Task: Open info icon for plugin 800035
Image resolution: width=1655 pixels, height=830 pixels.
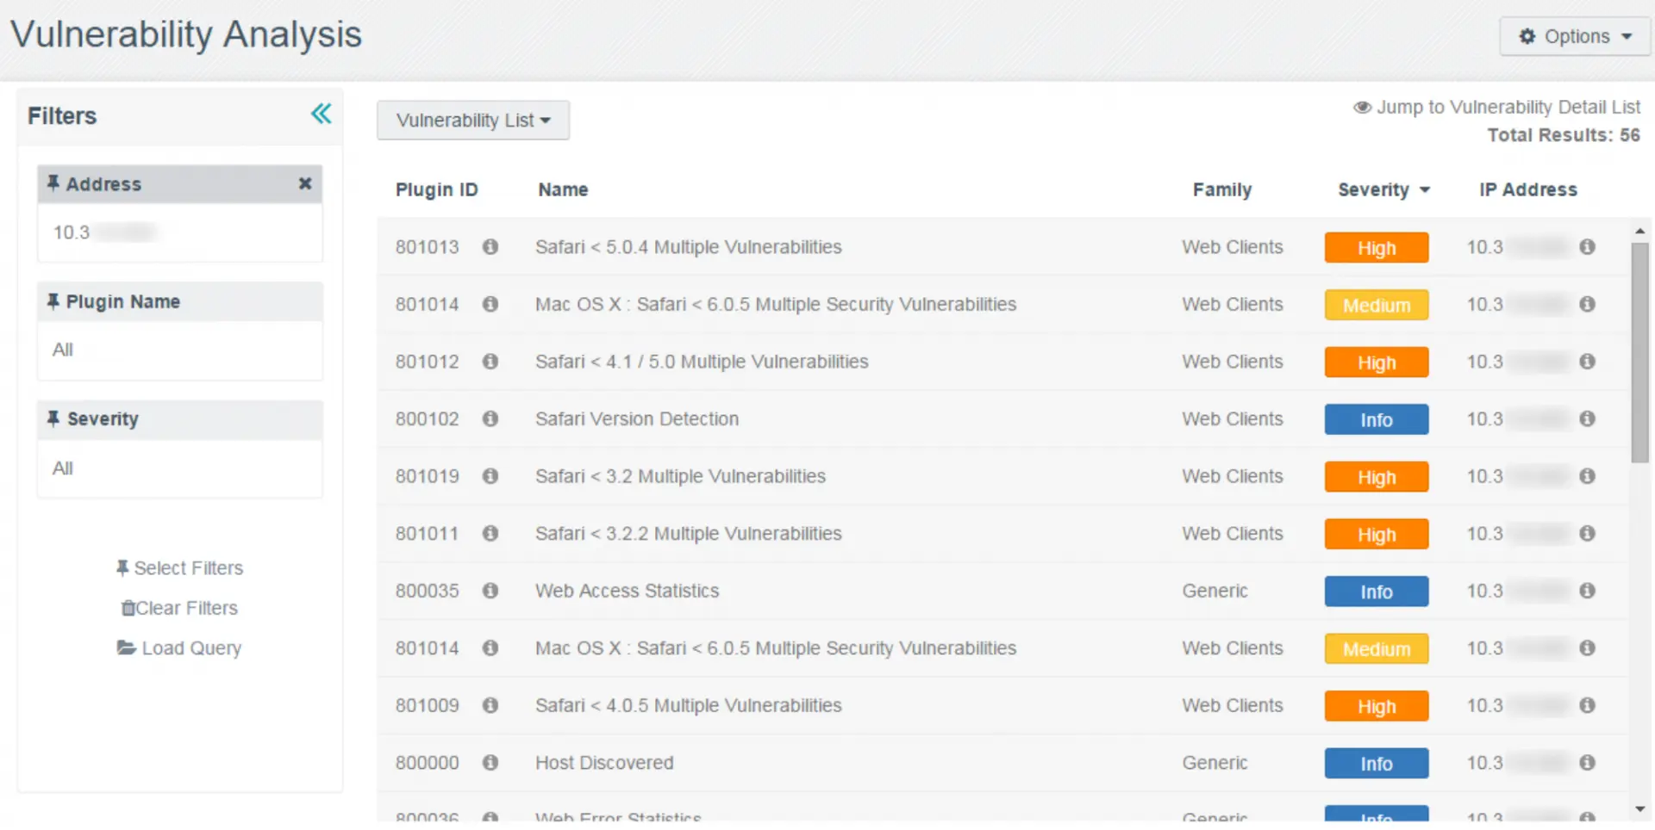Action: point(490,591)
